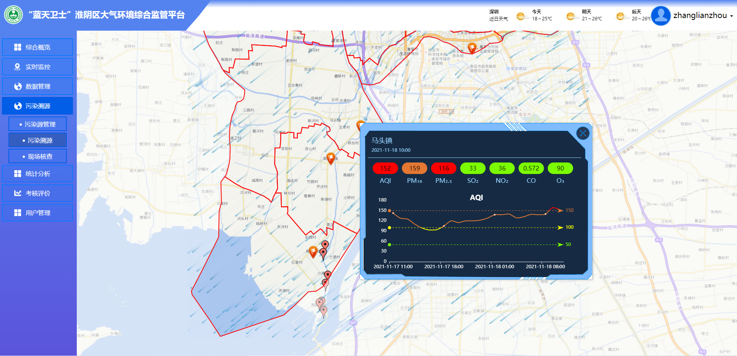Image resolution: width=737 pixels, height=356 pixels.
Task: Navigate to 用户管理
Action: (37, 213)
